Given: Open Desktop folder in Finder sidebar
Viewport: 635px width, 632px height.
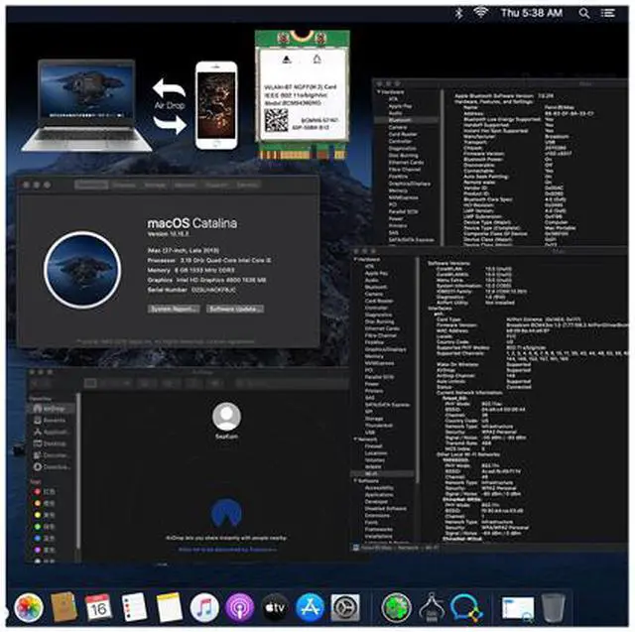Looking at the screenshot, I should pos(51,443).
